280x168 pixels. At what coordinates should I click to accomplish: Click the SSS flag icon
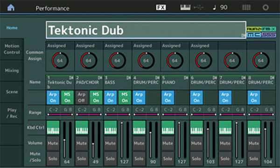(x=269, y=35)
